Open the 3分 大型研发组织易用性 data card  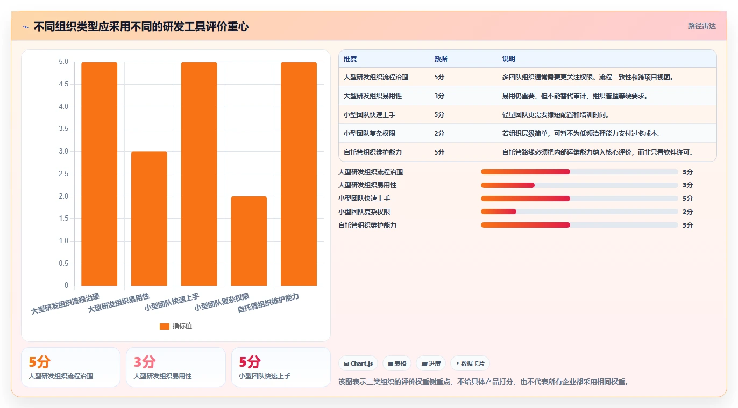pos(175,367)
